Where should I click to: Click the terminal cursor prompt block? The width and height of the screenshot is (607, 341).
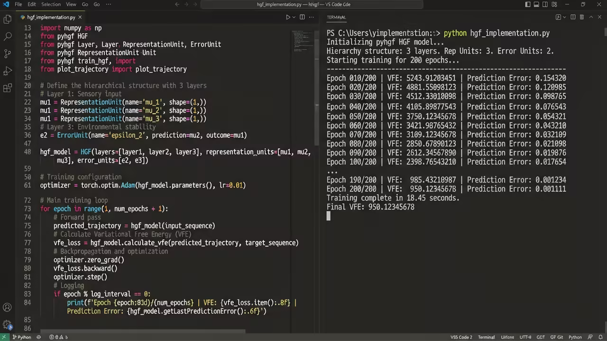[x=328, y=216]
